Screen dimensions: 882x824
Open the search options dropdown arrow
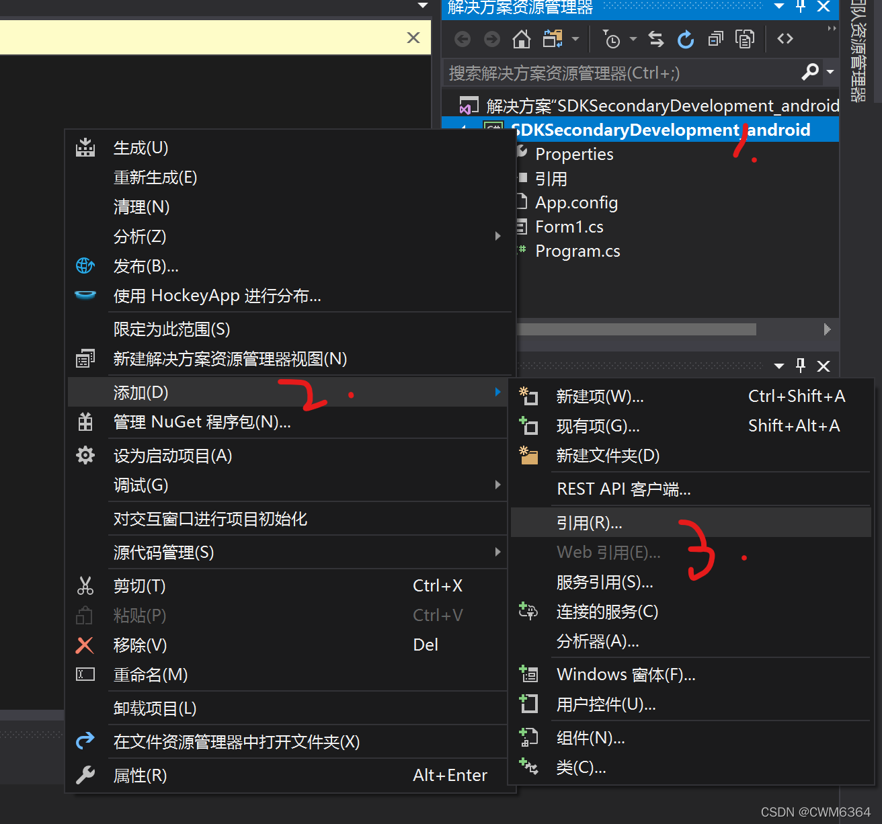830,72
